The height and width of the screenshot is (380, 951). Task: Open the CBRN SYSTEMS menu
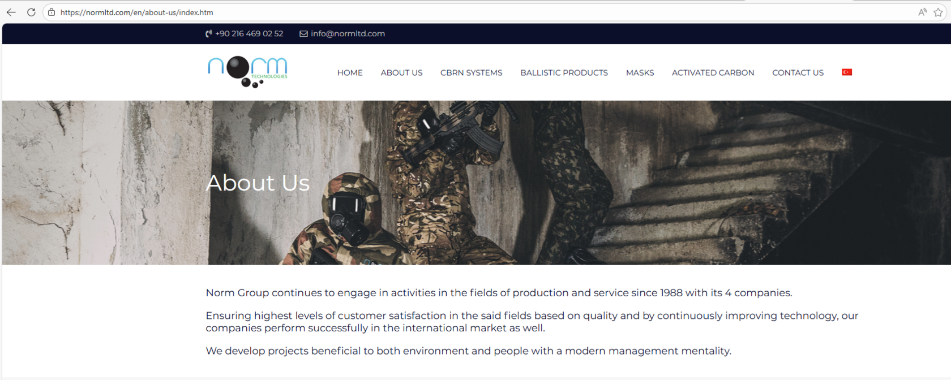tap(472, 73)
